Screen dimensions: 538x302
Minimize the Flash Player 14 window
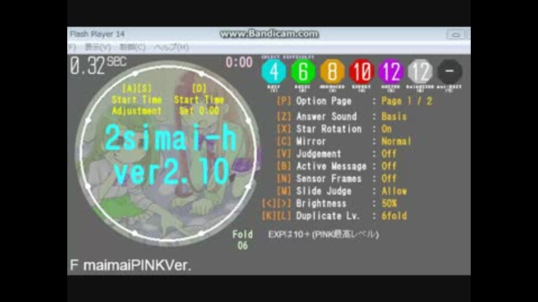point(456,34)
